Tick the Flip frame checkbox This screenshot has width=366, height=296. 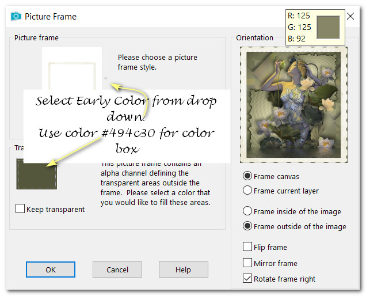click(x=247, y=247)
